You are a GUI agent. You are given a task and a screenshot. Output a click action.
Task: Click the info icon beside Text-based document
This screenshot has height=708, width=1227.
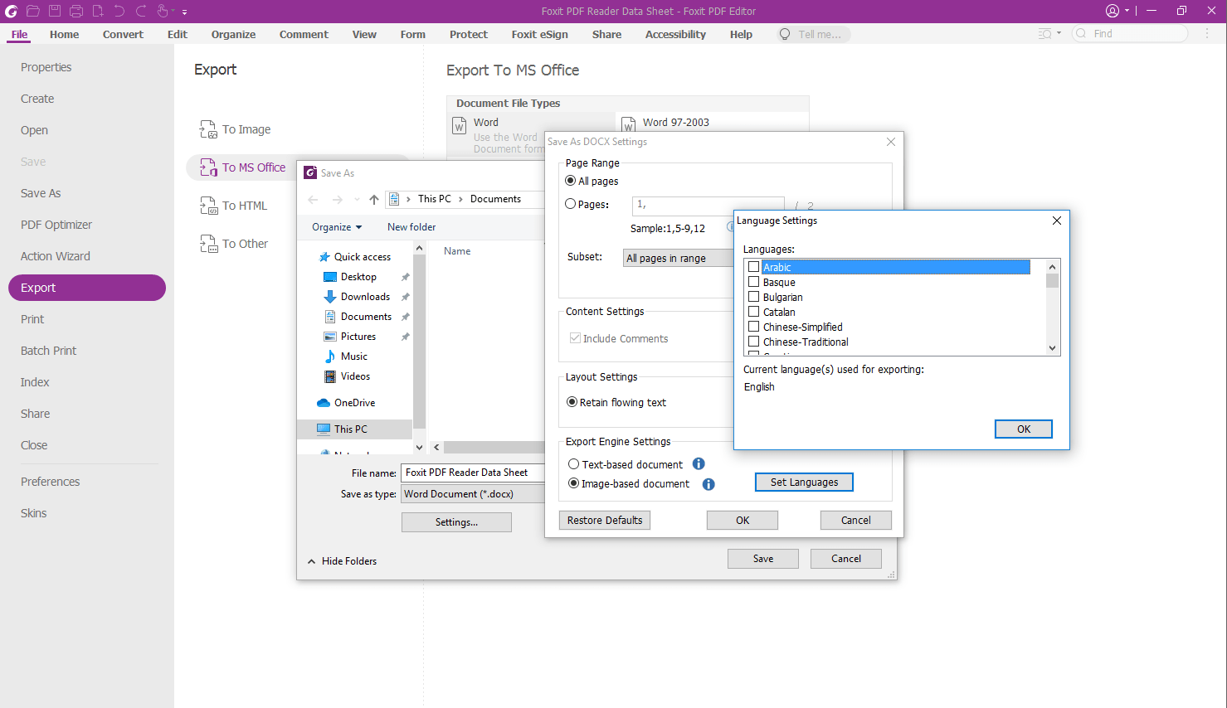(699, 464)
